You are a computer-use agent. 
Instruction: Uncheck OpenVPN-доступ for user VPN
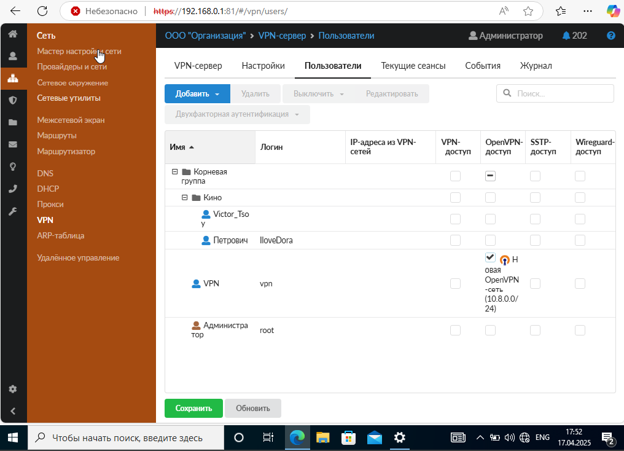[x=490, y=257]
